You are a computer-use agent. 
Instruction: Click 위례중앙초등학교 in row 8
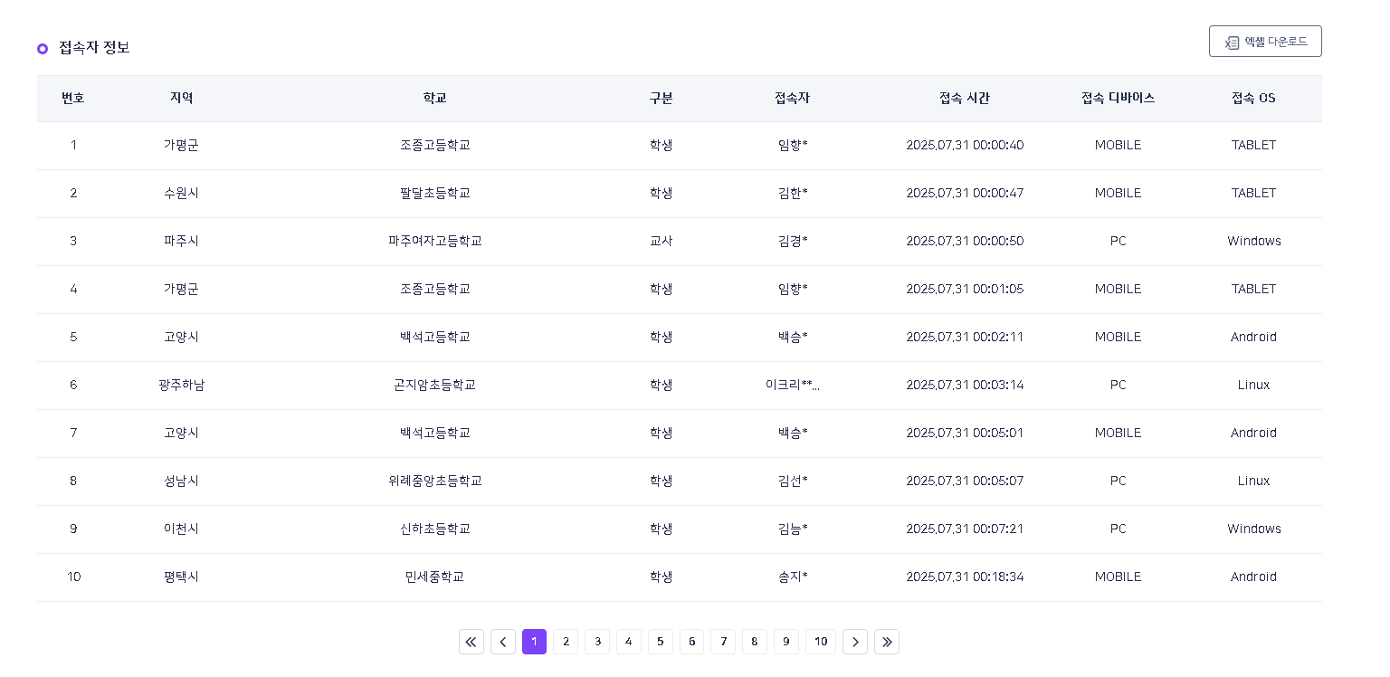pyautogui.click(x=434, y=481)
